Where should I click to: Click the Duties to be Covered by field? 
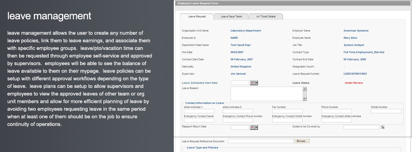tap(361, 127)
